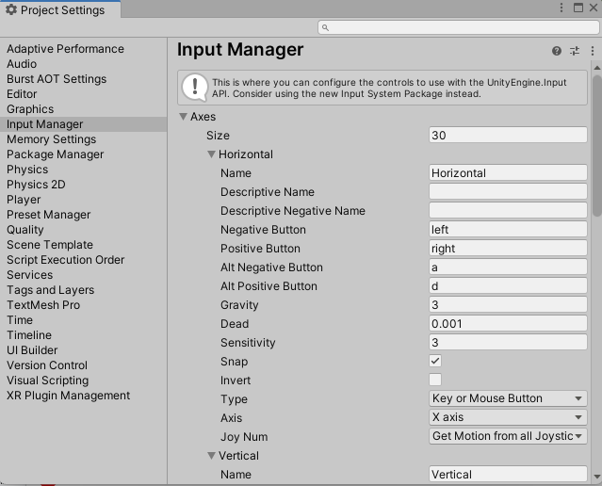Open XR Plugin Management settings

68,396
